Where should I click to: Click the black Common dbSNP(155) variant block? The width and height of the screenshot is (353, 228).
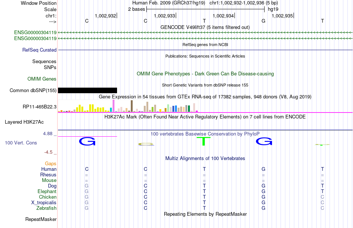(x=87, y=91)
